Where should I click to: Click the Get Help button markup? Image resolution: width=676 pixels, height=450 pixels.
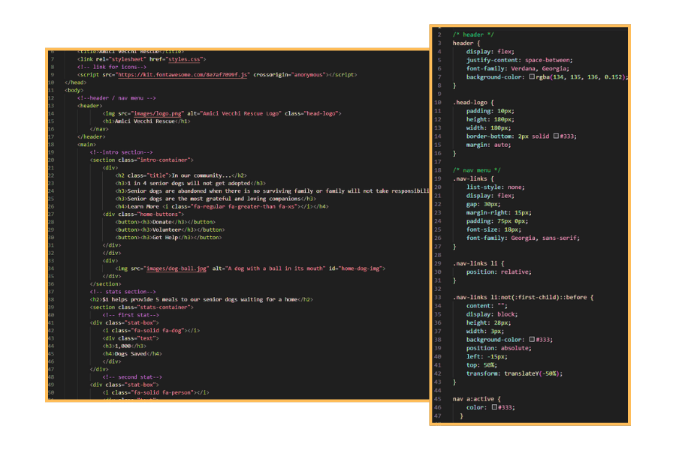(x=168, y=238)
